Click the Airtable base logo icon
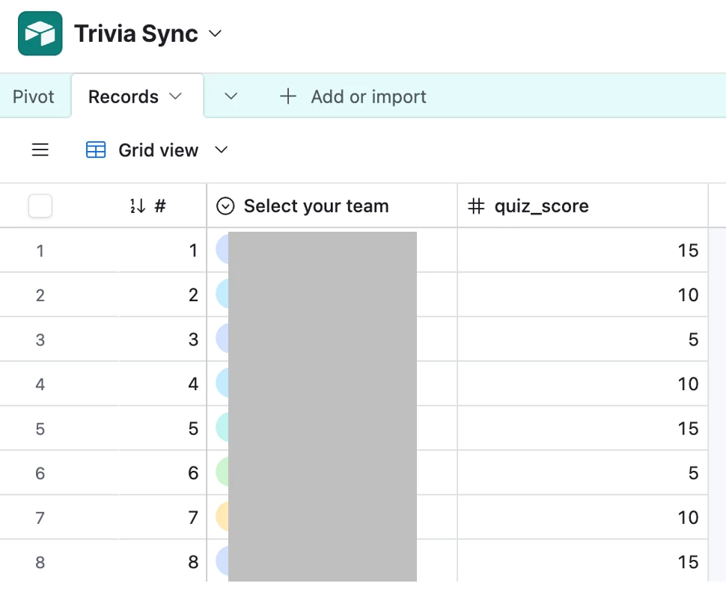Screen dimensions: 726x601 (x=40, y=34)
